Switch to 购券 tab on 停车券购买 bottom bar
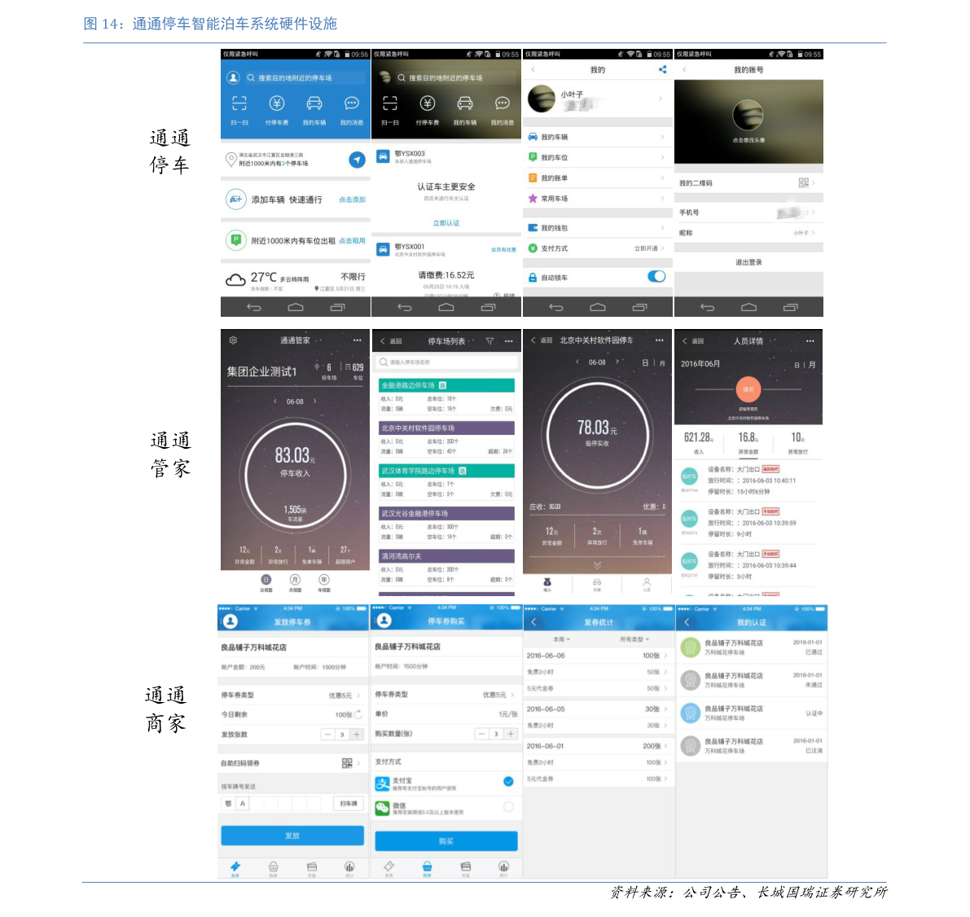This screenshot has width=970, height=917. tap(427, 869)
